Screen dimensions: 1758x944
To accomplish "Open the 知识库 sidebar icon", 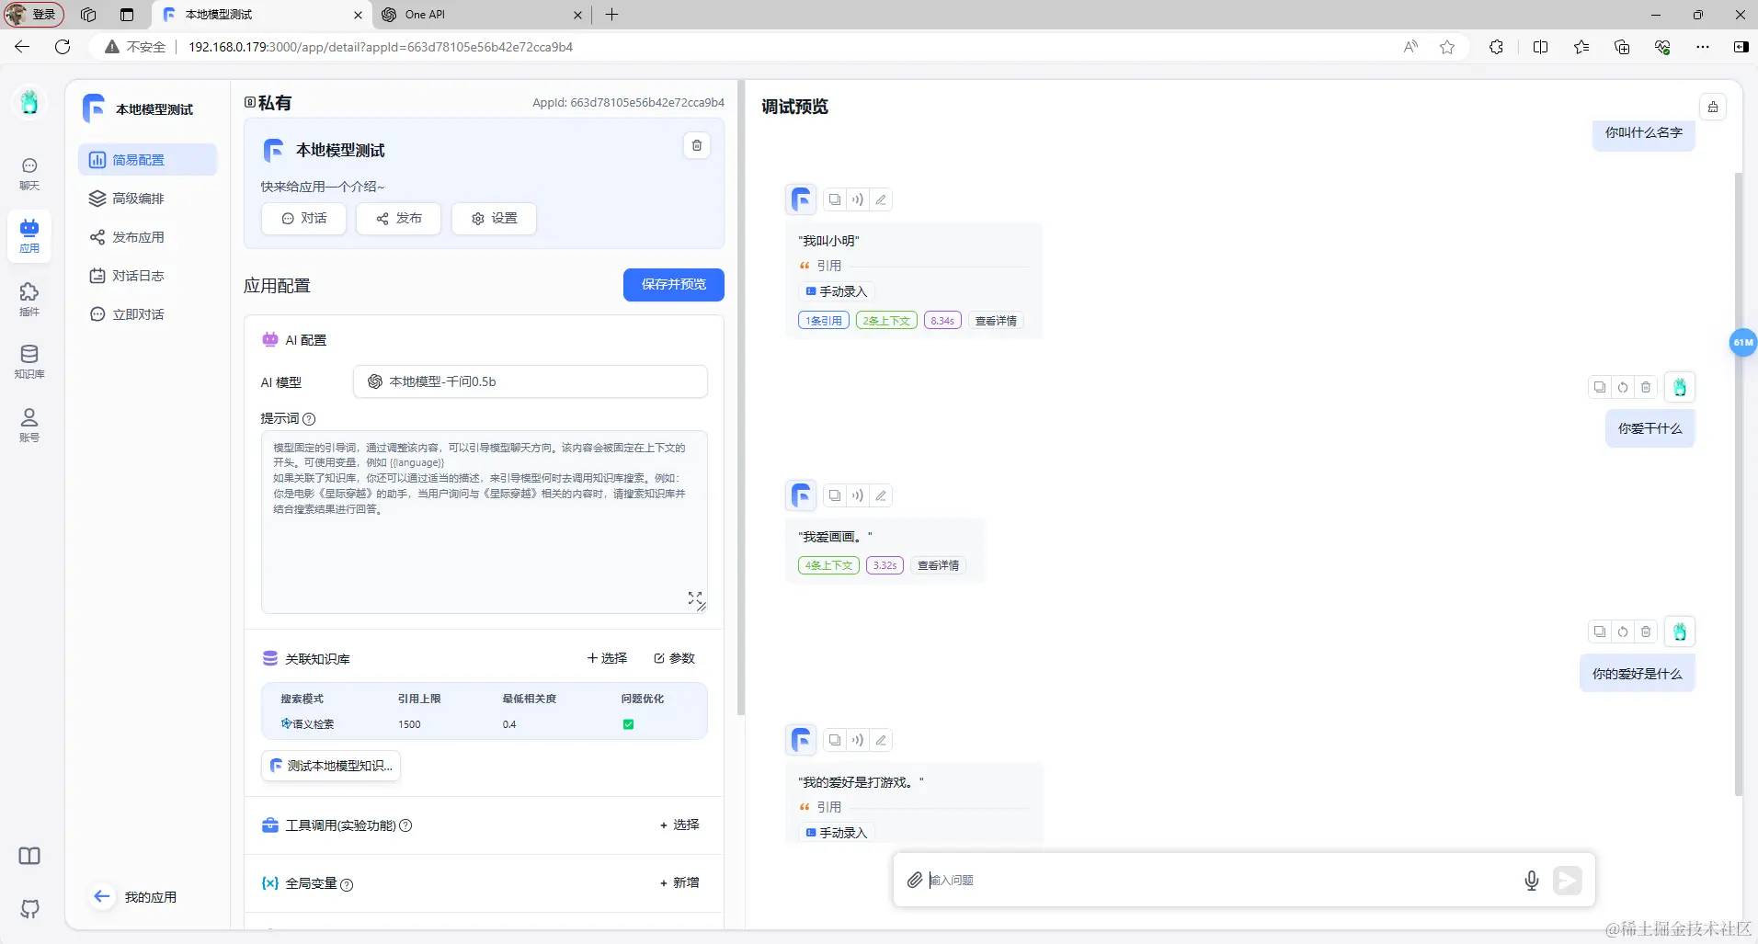I will tap(29, 361).
